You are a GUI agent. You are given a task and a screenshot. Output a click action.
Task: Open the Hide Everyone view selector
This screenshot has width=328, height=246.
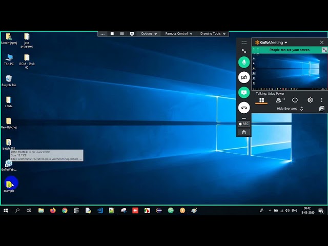click(290, 109)
